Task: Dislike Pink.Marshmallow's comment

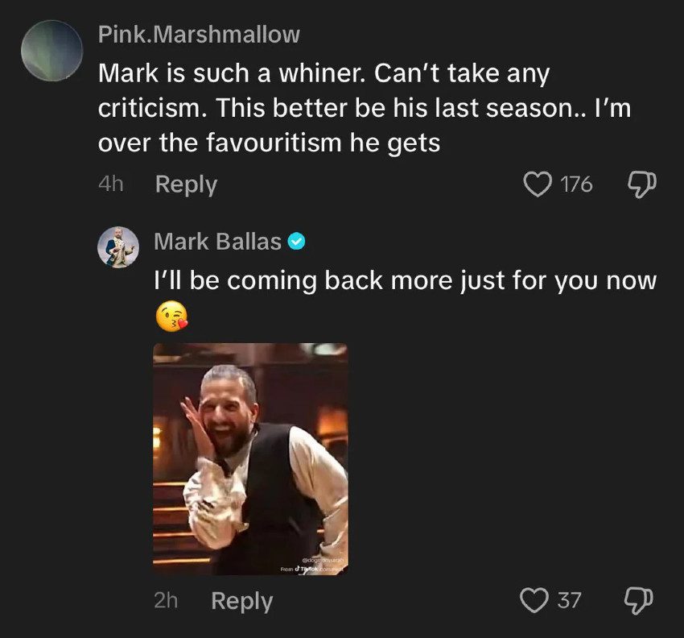Action: [641, 184]
